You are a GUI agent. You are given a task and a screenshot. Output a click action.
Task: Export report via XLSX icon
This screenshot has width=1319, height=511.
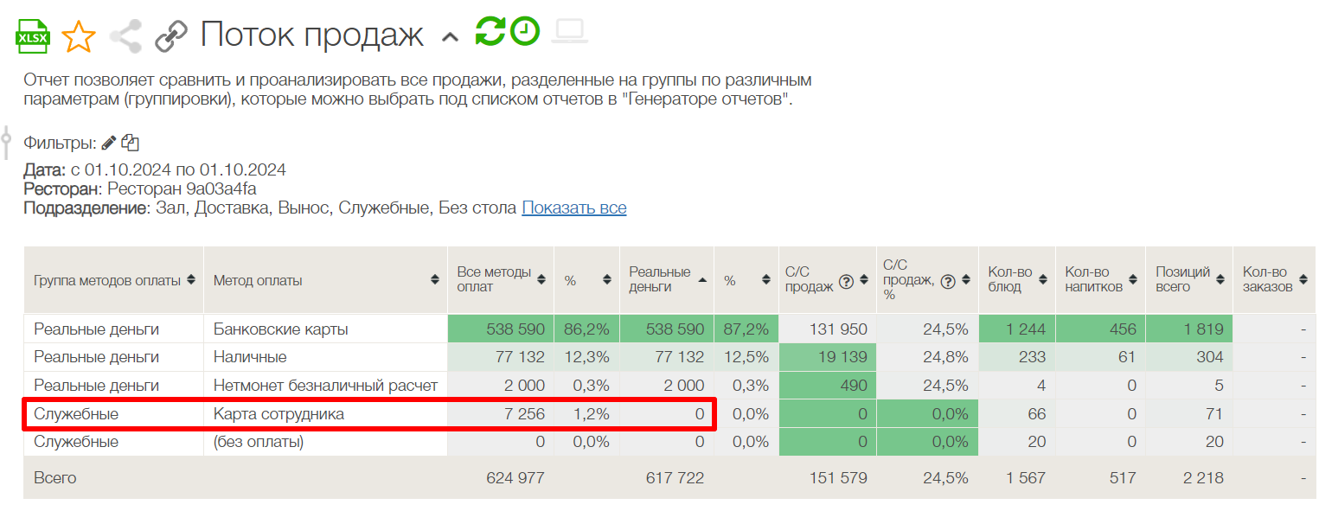click(x=33, y=36)
